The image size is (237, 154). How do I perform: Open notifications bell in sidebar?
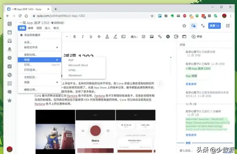pyautogui.click(x=10, y=49)
